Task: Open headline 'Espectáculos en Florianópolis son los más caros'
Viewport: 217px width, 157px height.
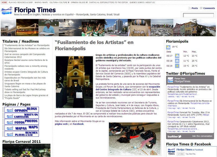Action: point(25,79)
